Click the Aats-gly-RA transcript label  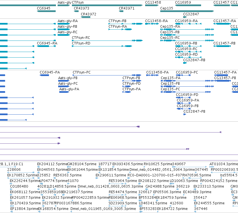tap(68, 21)
